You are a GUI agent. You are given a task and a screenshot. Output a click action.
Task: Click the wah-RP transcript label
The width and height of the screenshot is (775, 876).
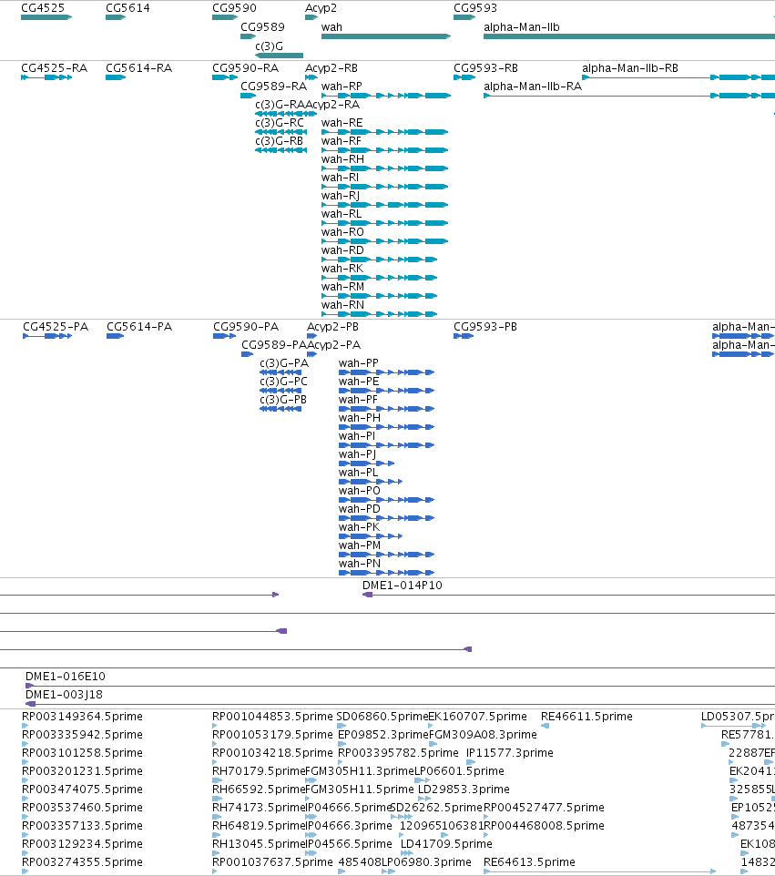point(342,87)
